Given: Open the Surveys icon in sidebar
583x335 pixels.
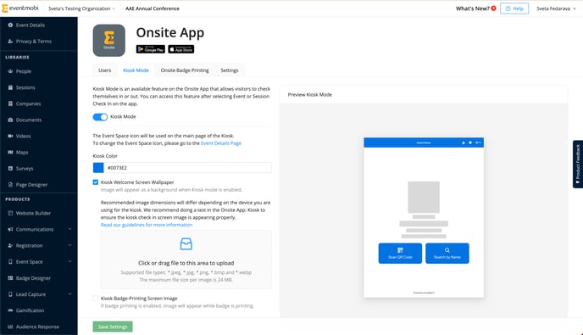Looking at the screenshot, I should (x=10, y=168).
